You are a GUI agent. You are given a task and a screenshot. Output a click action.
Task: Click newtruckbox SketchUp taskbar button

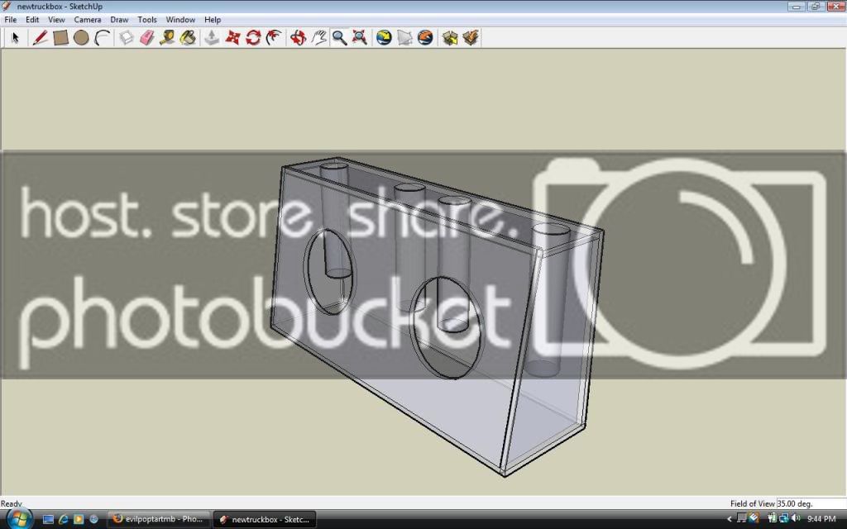265,519
